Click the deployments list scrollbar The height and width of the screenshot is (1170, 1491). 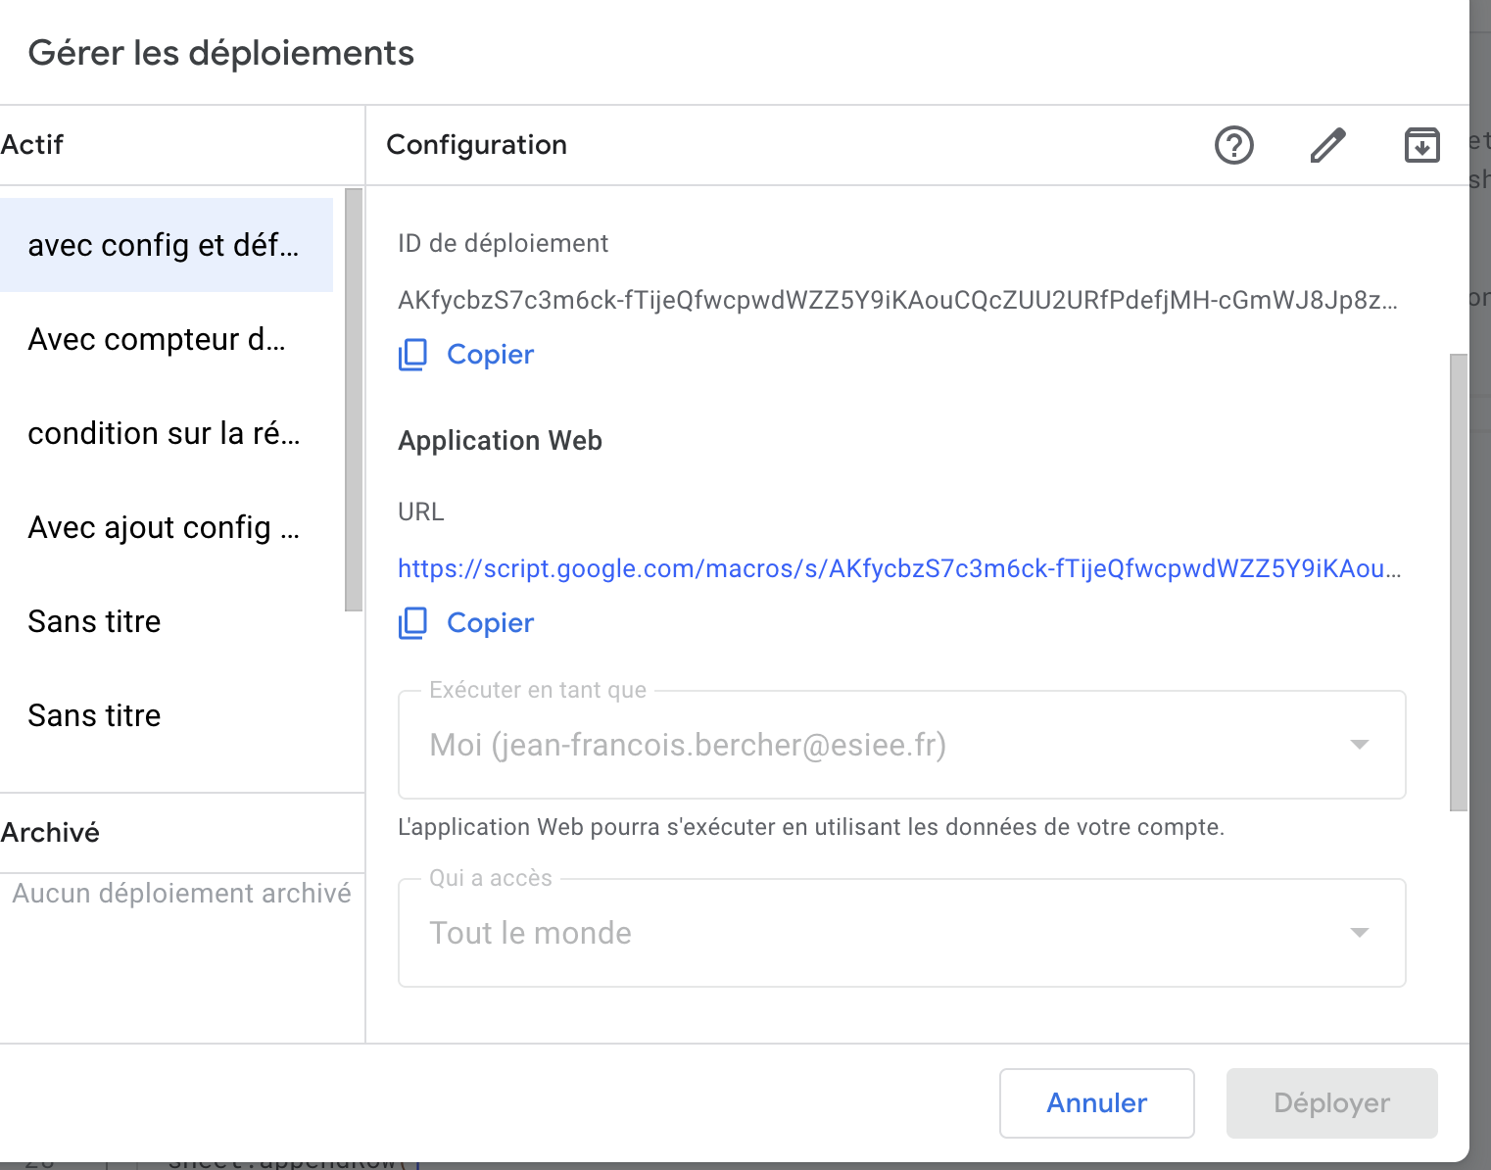click(x=354, y=400)
